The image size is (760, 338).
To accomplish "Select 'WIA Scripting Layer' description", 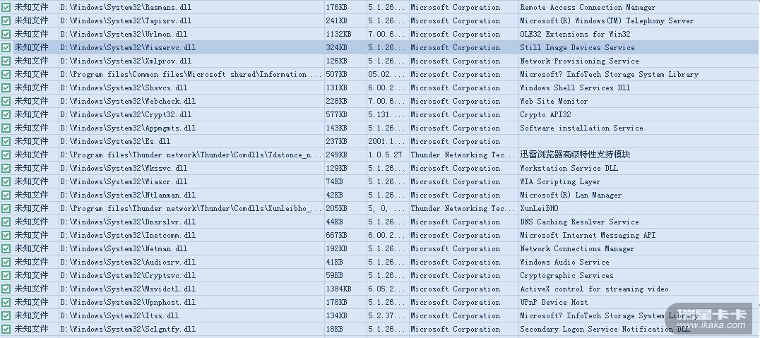I will tap(560, 181).
